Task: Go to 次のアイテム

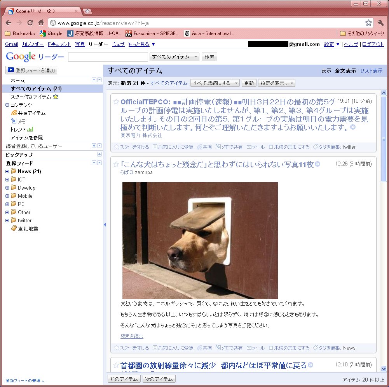Action: 159,379
